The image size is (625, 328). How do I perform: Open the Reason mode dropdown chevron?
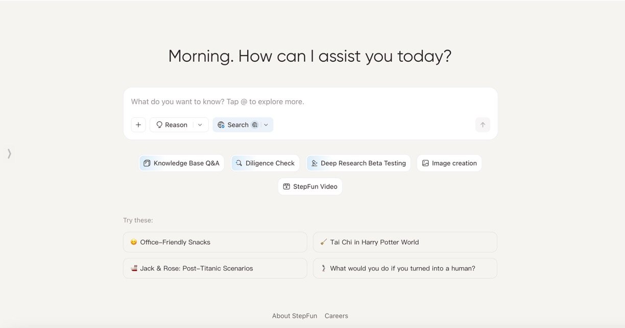(199, 124)
